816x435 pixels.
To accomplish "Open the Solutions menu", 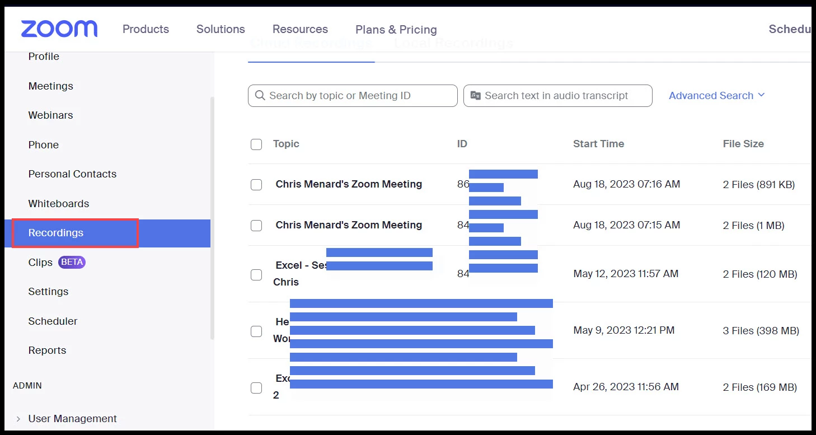I will 221,29.
